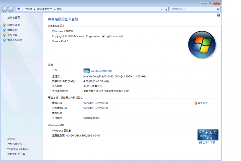This screenshot has height=161, width=241.
Task: Click shield icon beside 變更設定
Action: [196, 103]
